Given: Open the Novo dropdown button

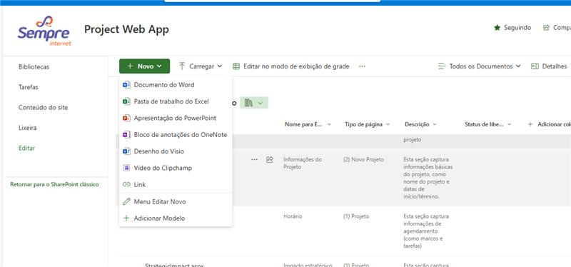Looking at the screenshot, I should (x=145, y=66).
